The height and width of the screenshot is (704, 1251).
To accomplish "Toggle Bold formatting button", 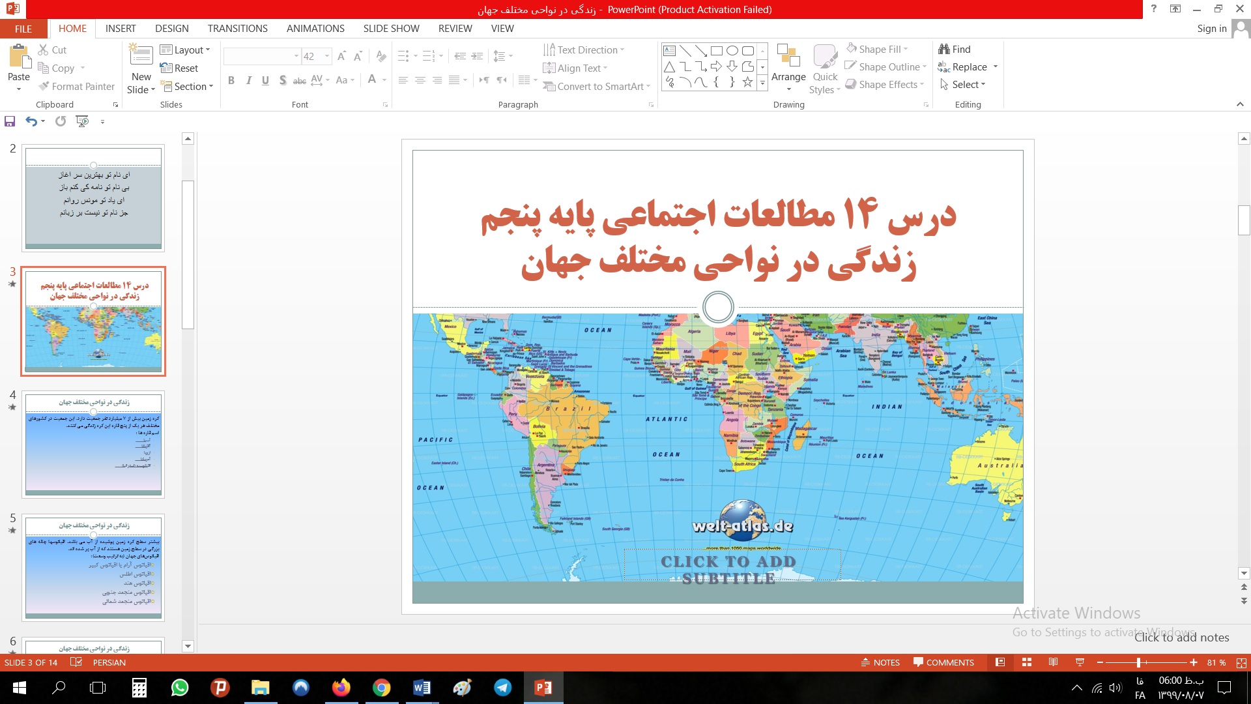I will click(231, 80).
